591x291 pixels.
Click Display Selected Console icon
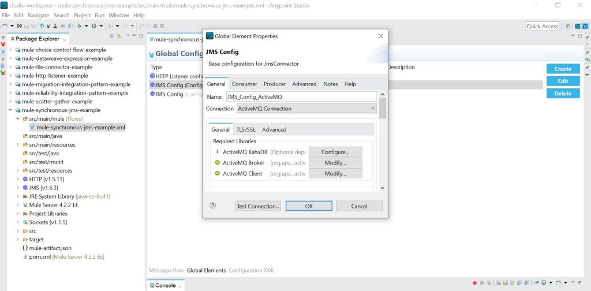(544, 283)
